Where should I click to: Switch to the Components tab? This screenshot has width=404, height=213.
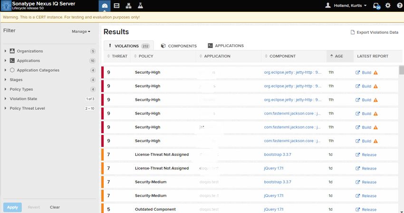[179, 46]
